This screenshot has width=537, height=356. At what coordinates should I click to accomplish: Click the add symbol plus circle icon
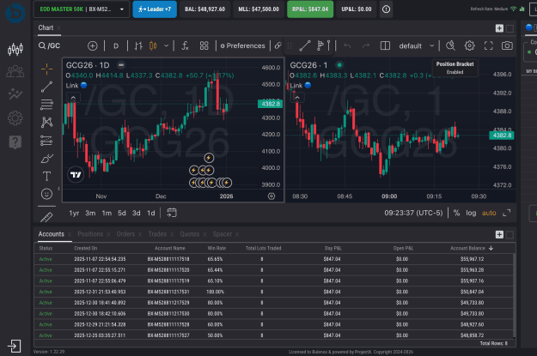coord(93,45)
